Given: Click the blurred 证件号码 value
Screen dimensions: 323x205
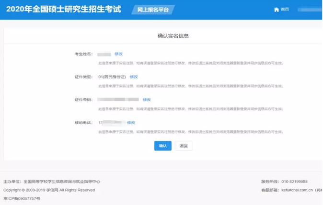Looking at the screenshot, I should point(118,100).
